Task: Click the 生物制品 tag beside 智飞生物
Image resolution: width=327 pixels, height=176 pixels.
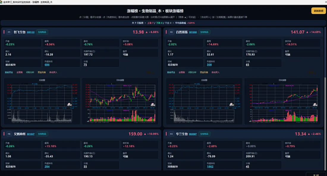Action: click(42, 32)
